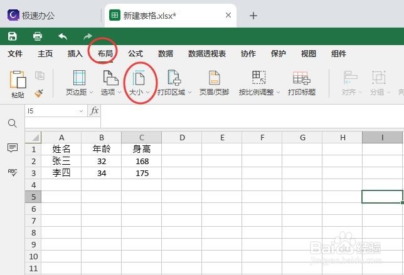Viewport: 404px width, 275px height.
Task: Click the 极速办公 app logo icon
Action: (13, 15)
